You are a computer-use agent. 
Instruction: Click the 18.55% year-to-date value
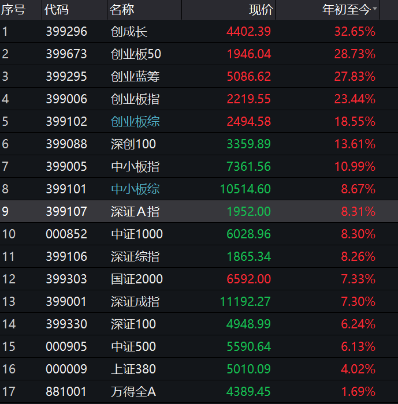pyautogui.click(x=355, y=122)
